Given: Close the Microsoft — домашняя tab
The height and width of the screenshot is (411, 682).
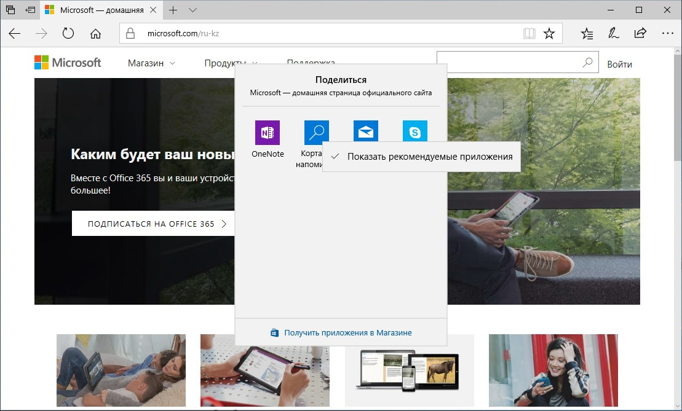Looking at the screenshot, I should [153, 10].
